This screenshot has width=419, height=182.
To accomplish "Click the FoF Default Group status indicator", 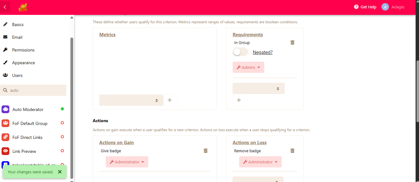I will tap(62, 123).
